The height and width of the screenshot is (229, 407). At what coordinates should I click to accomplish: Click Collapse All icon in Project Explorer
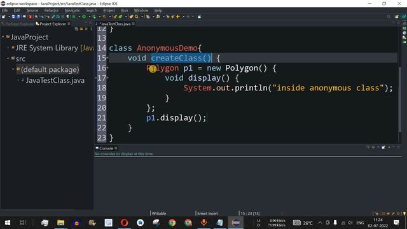[76, 29]
